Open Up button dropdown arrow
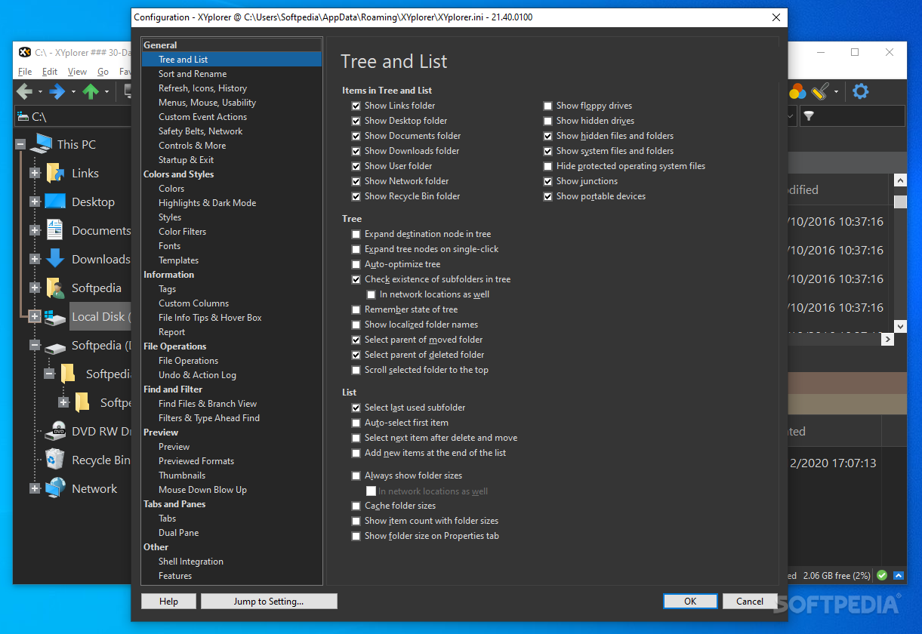The width and height of the screenshot is (922, 634). (x=106, y=92)
